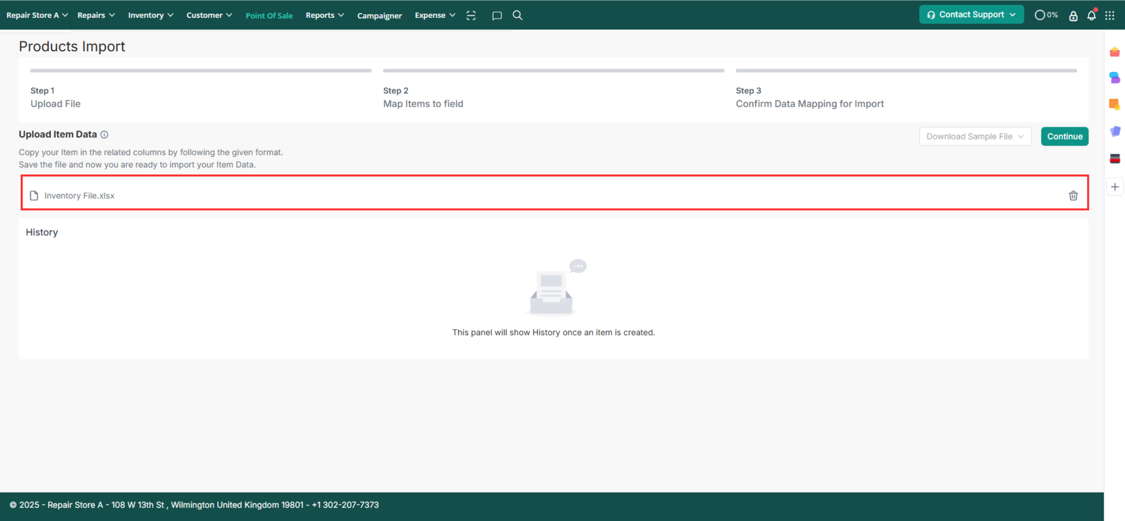Click the Upload Item Data heading
This screenshot has height=521, width=1125.
click(x=58, y=135)
